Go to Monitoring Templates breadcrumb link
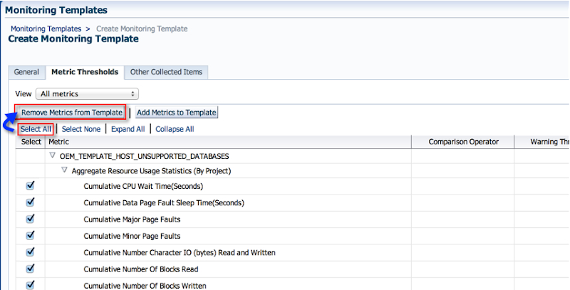Screen dimensions: 570x290 (46, 29)
